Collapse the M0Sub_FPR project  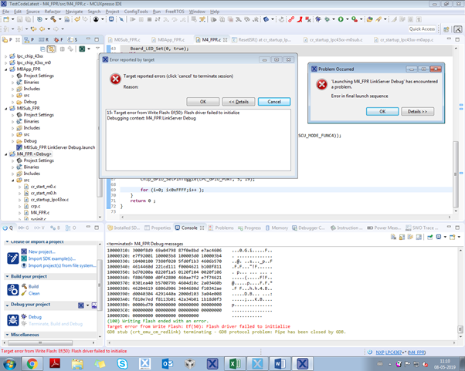coord(6,108)
